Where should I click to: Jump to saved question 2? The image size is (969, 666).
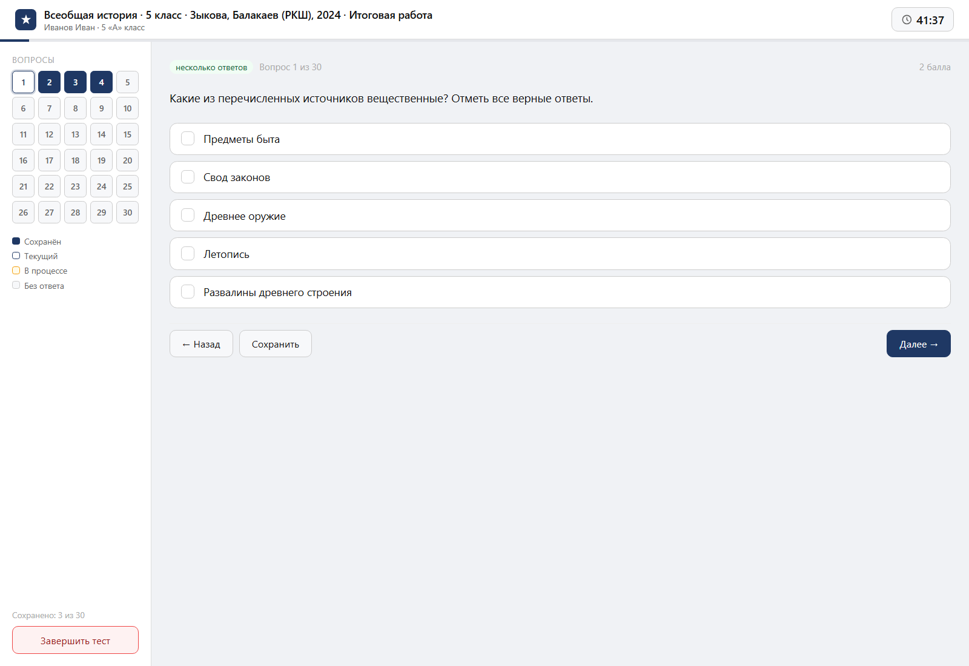pyautogui.click(x=49, y=82)
